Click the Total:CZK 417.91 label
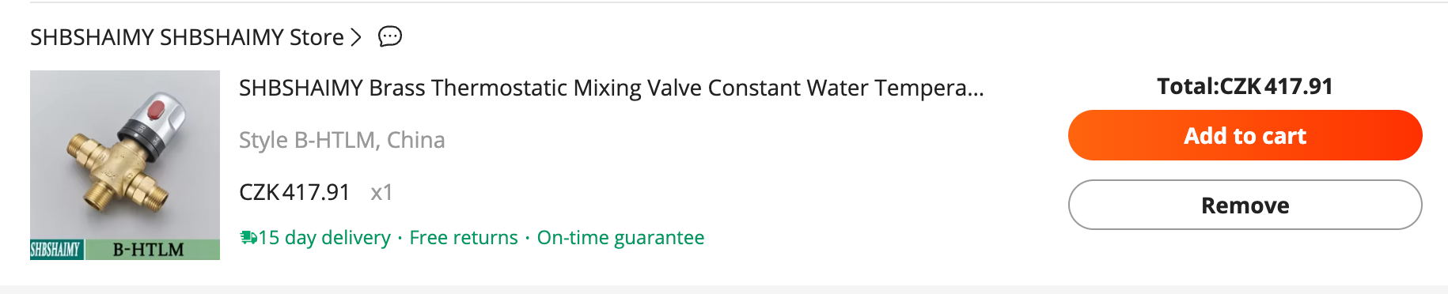Viewport: 1448px width, 294px height. click(1245, 86)
